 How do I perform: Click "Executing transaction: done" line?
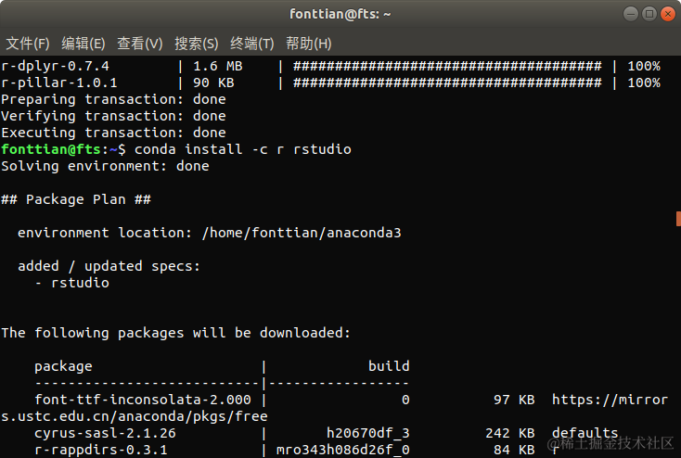(x=113, y=133)
